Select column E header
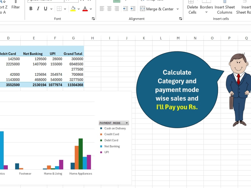Viewport: 251px width, 188px height. (34, 38)
